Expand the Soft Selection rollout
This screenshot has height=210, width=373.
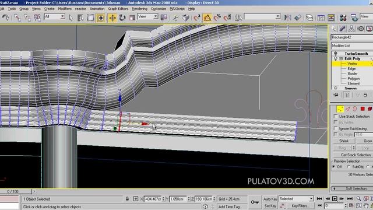tap(352, 188)
